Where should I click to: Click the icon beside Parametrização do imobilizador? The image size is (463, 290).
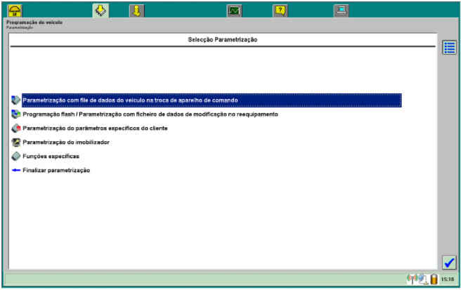pos(16,142)
